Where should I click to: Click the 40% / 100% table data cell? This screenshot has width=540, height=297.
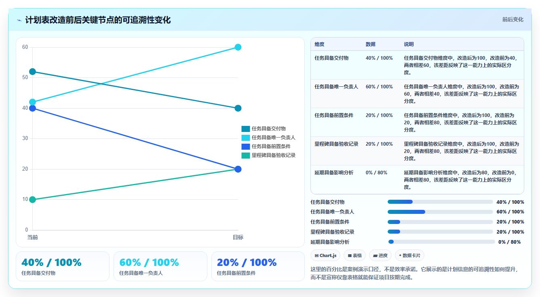coord(379,58)
